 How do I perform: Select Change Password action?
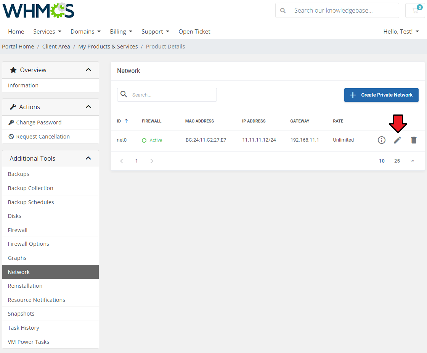tap(50, 123)
